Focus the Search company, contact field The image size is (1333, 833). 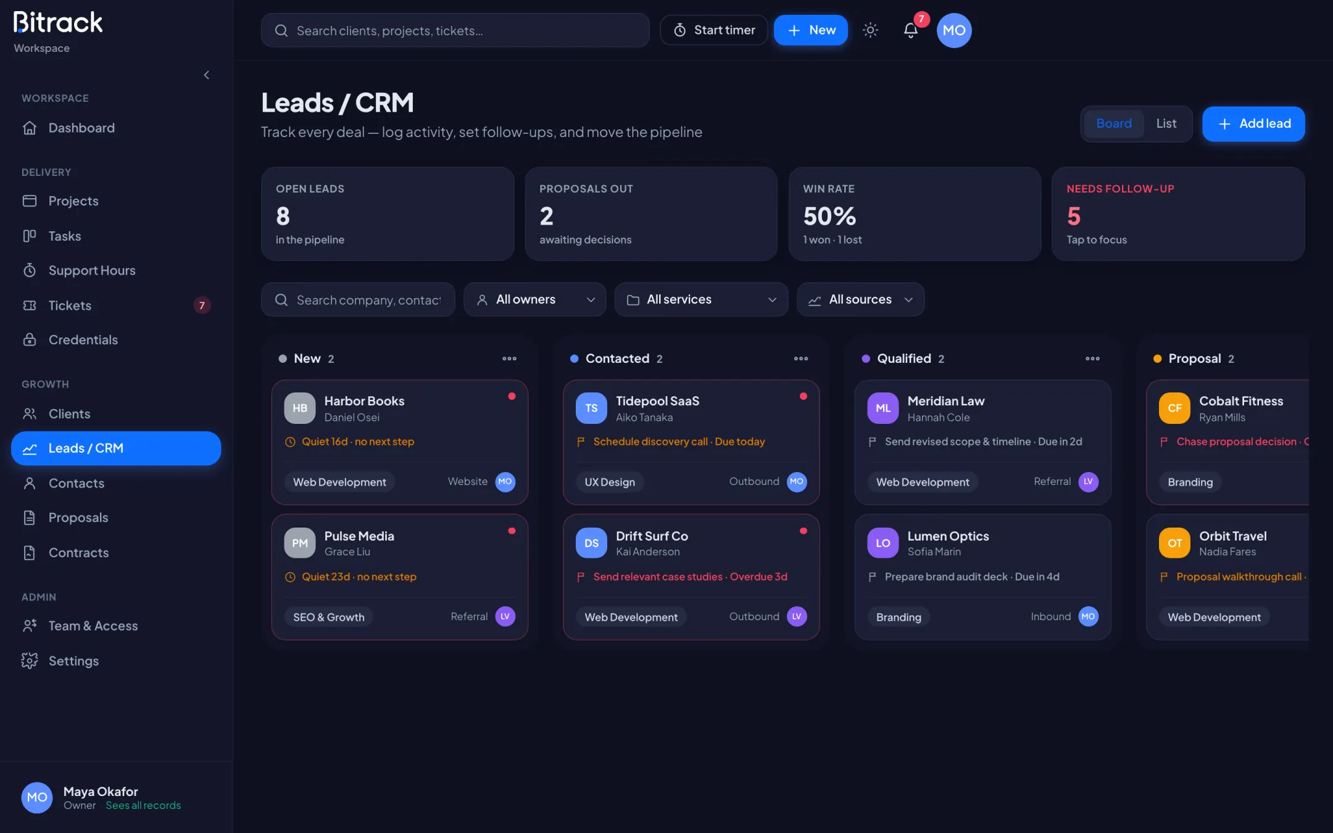pos(358,299)
